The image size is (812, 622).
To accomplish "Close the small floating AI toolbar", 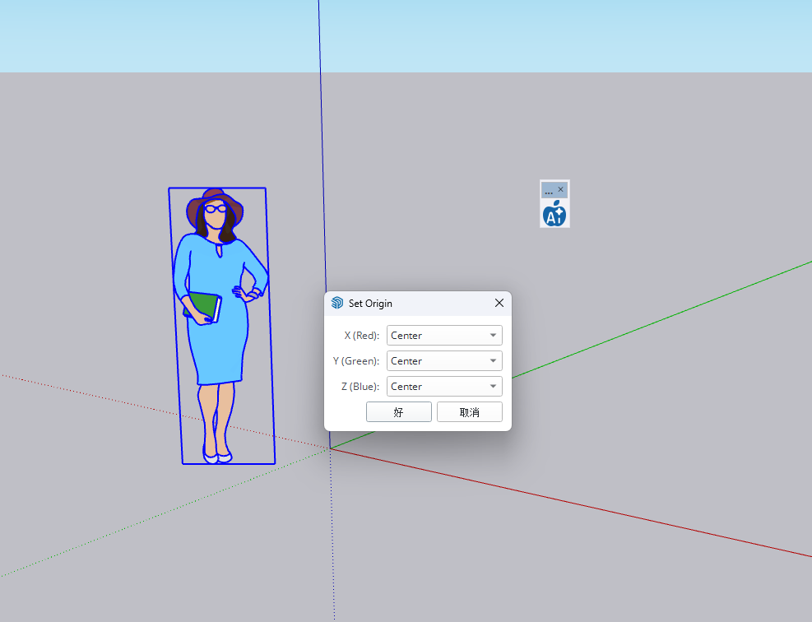I will click(561, 189).
